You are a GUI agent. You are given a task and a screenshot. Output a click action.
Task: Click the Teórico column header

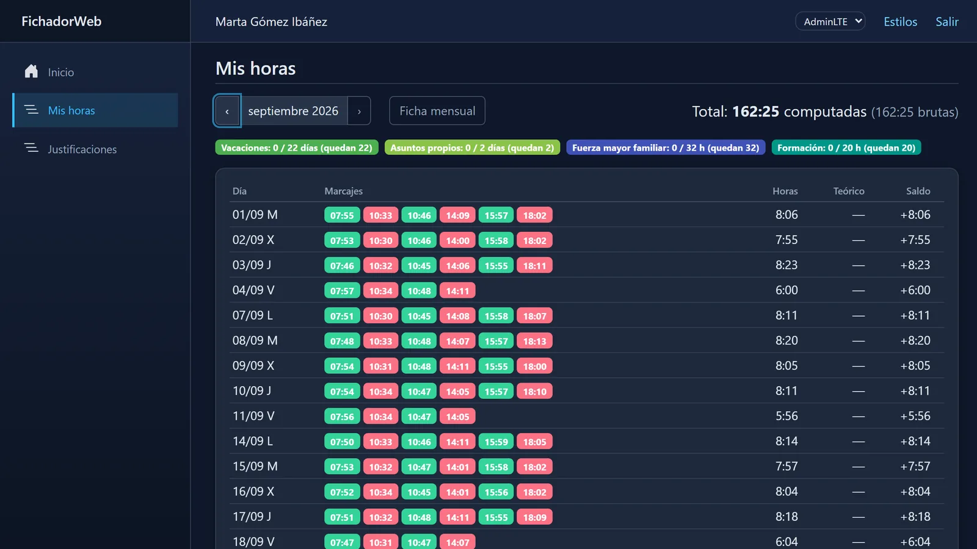[849, 191]
